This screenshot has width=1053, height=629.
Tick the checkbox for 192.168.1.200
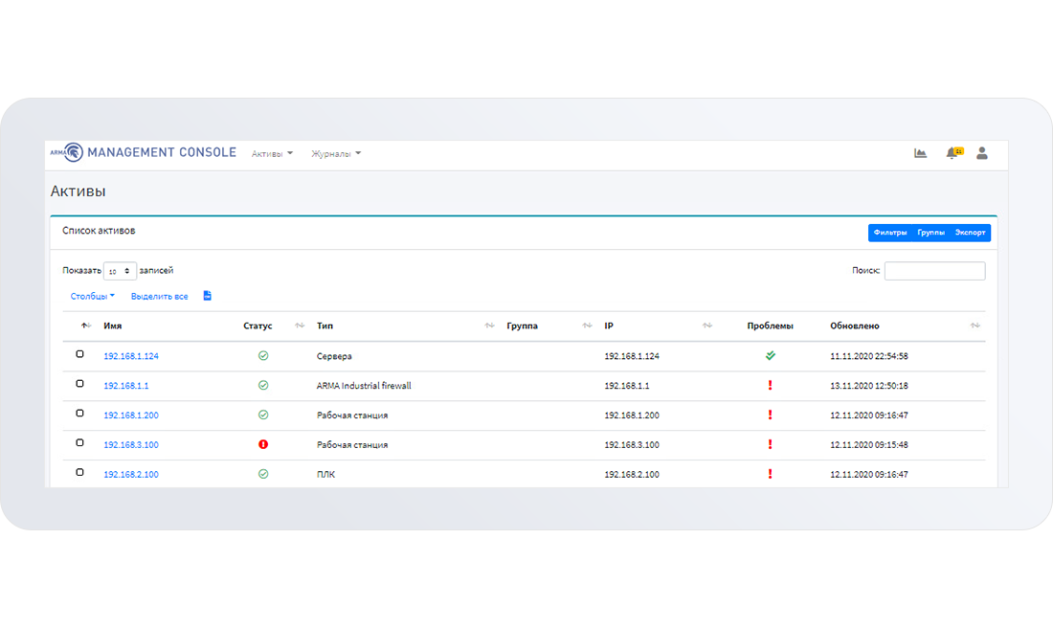click(80, 415)
